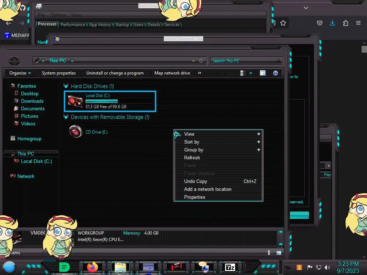
Task: Open the green notes app on taskbar
Action: pyautogui.click(x=65, y=267)
